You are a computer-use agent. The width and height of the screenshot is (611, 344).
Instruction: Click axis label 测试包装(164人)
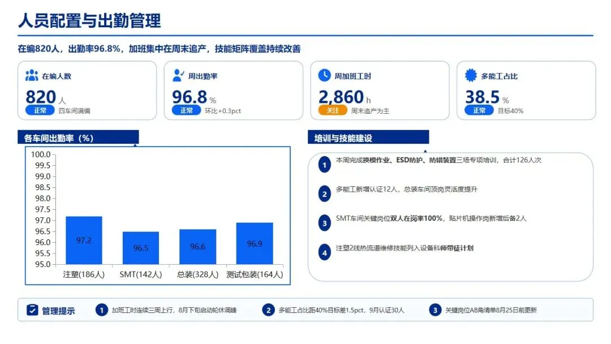255,274
